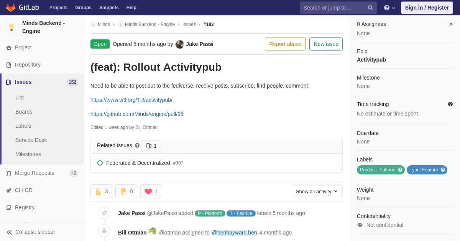Click the Issues icon in sidebar
The image size is (460, 241).
coord(9,82)
